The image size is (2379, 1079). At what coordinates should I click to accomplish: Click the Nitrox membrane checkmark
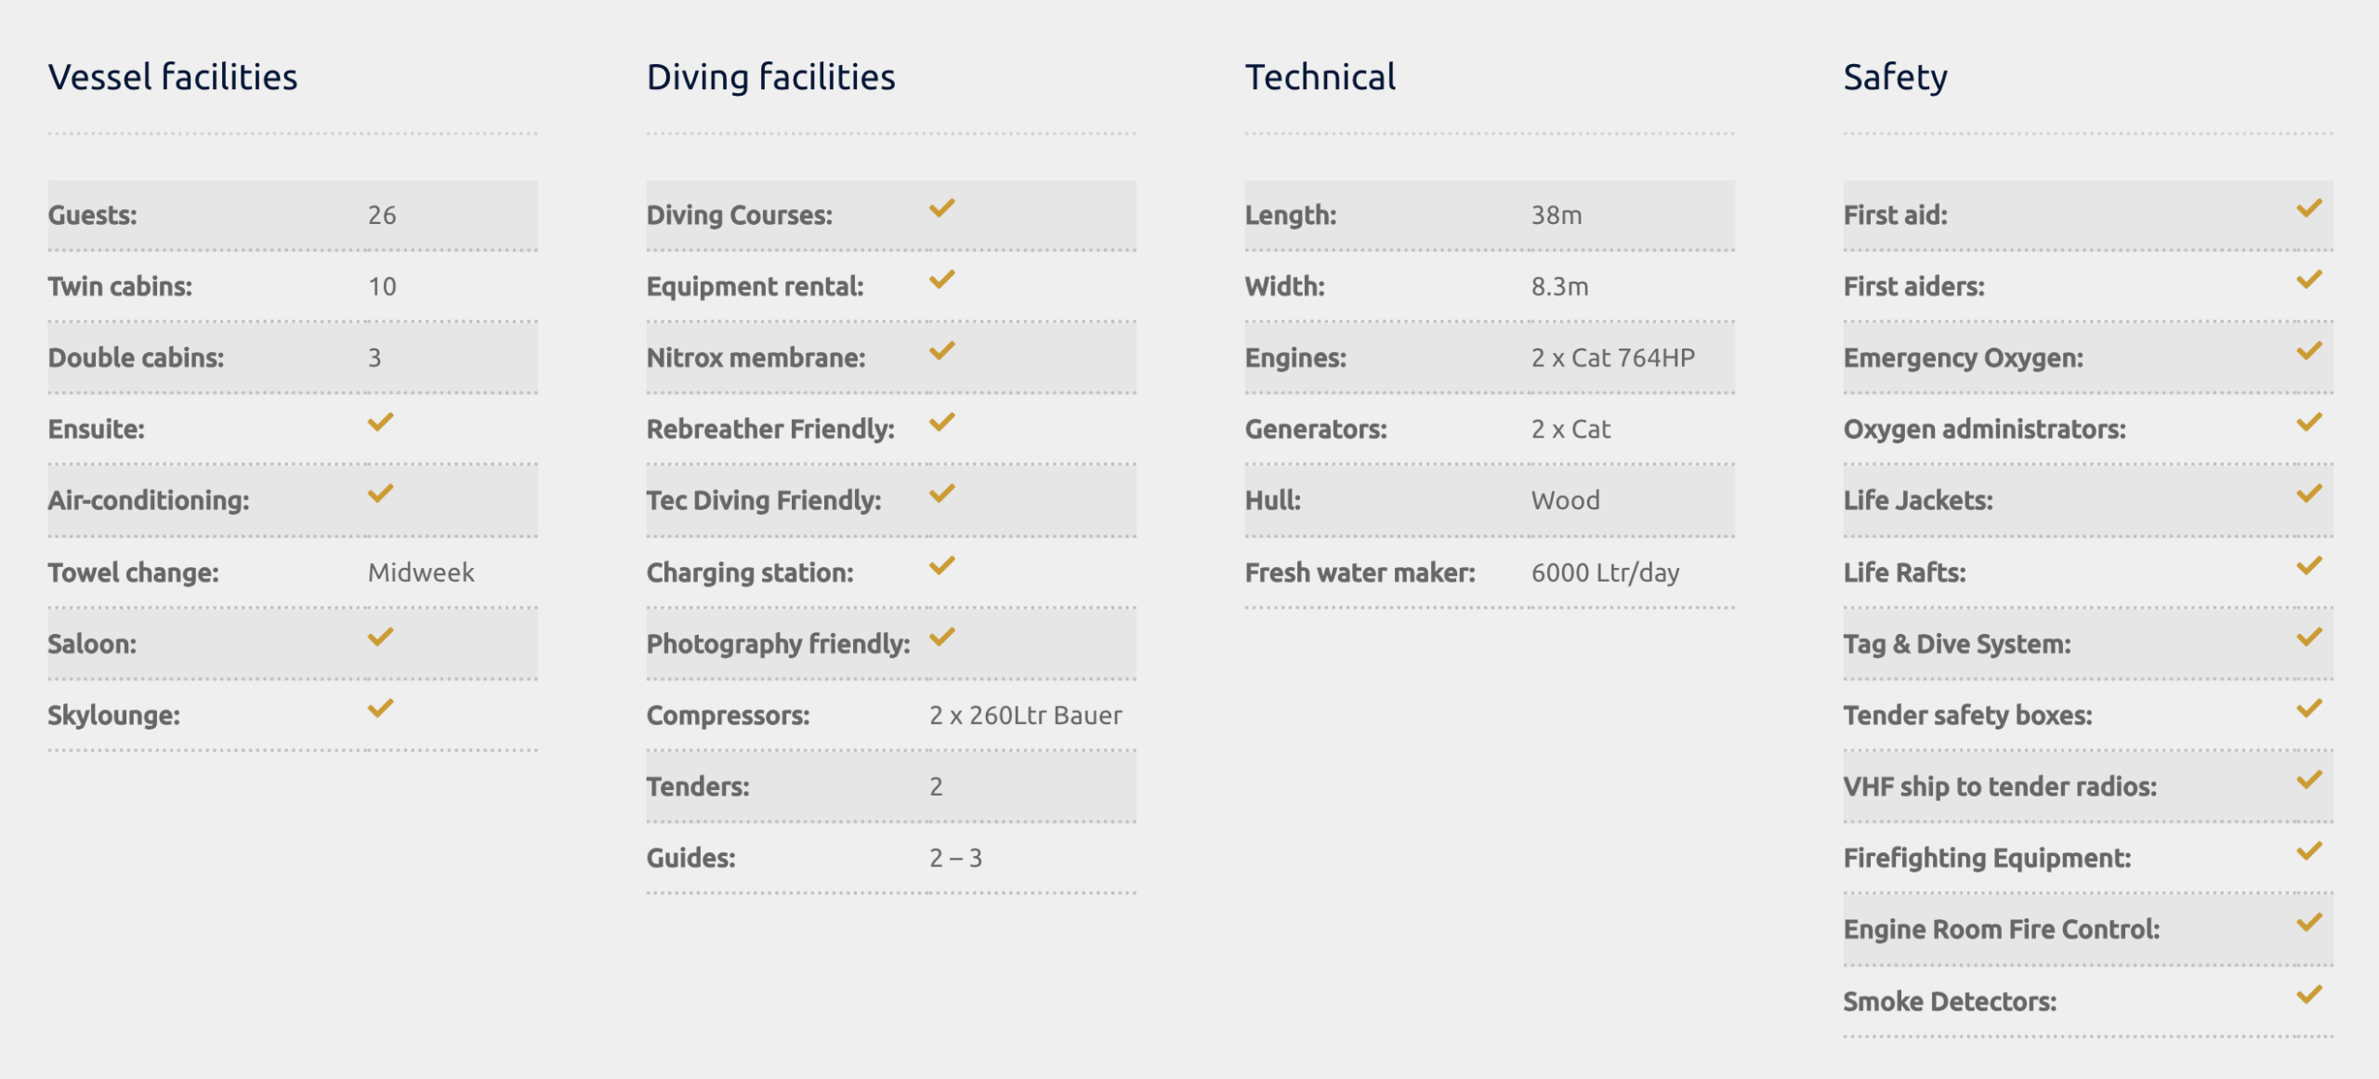pyautogui.click(x=941, y=351)
